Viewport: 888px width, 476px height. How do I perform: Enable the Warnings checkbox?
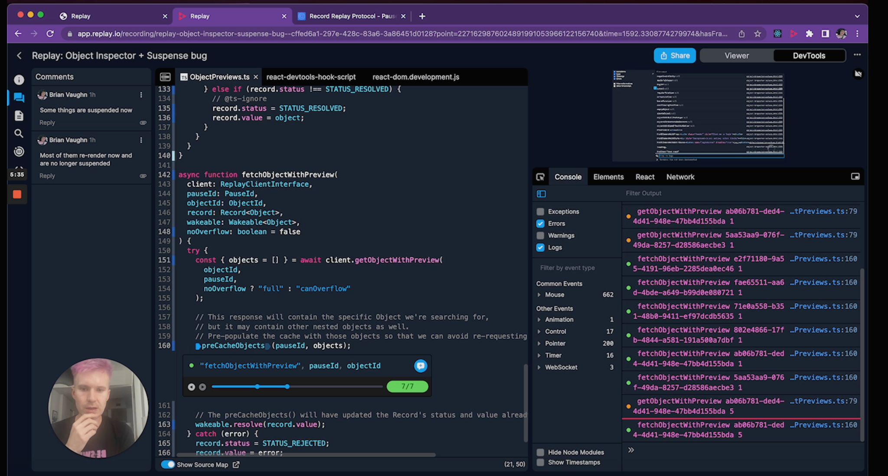(540, 236)
